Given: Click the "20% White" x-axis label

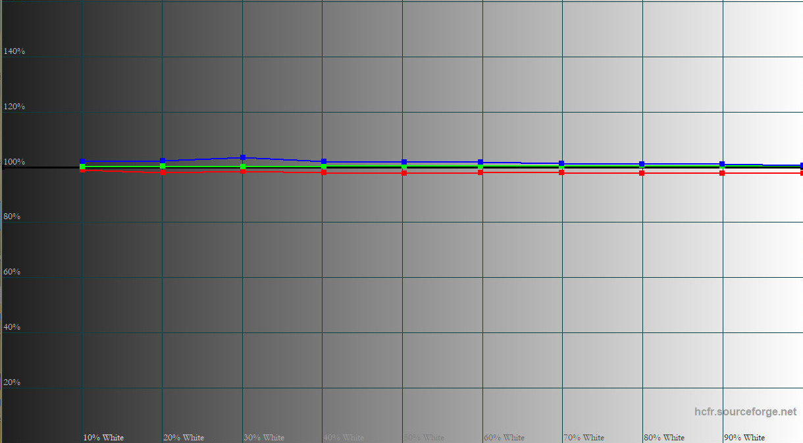Looking at the screenshot, I should (x=184, y=438).
